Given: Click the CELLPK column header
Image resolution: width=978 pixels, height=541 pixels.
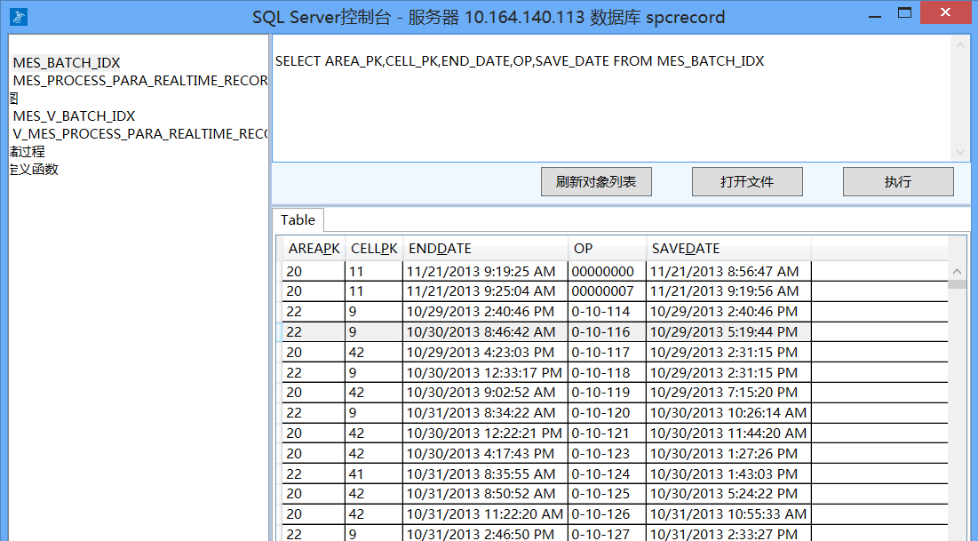Looking at the screenshot, I should click(x=374, y=249).
